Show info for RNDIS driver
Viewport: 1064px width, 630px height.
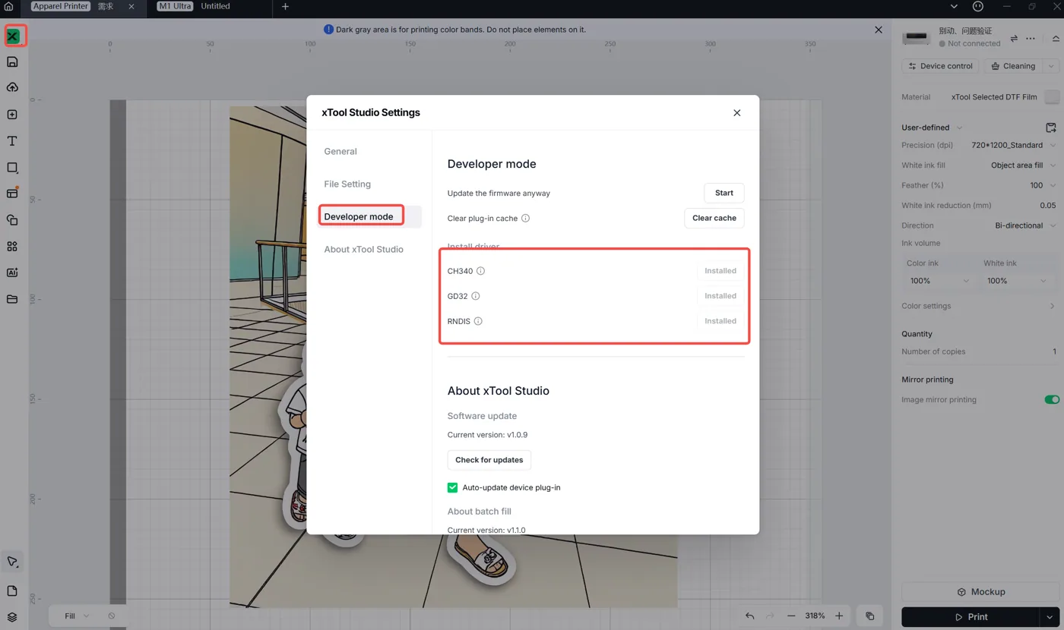(x=478, y=321)
